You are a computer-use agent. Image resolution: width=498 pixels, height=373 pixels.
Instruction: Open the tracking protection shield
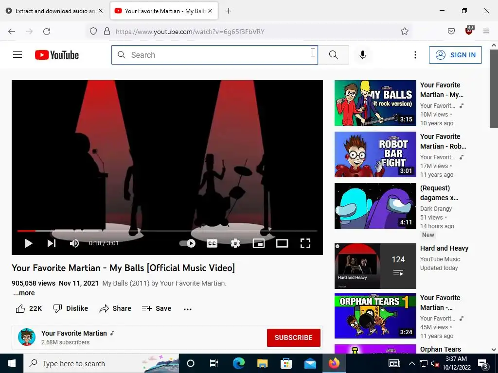93,31
